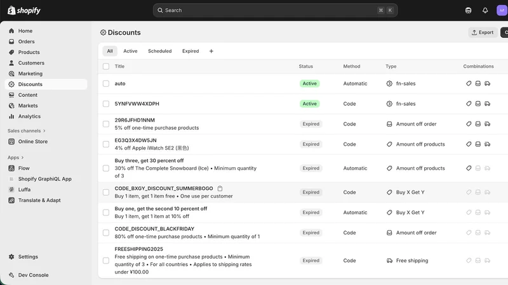
Task: Click the Products tag icon
Action: click(x=11, y=52)
